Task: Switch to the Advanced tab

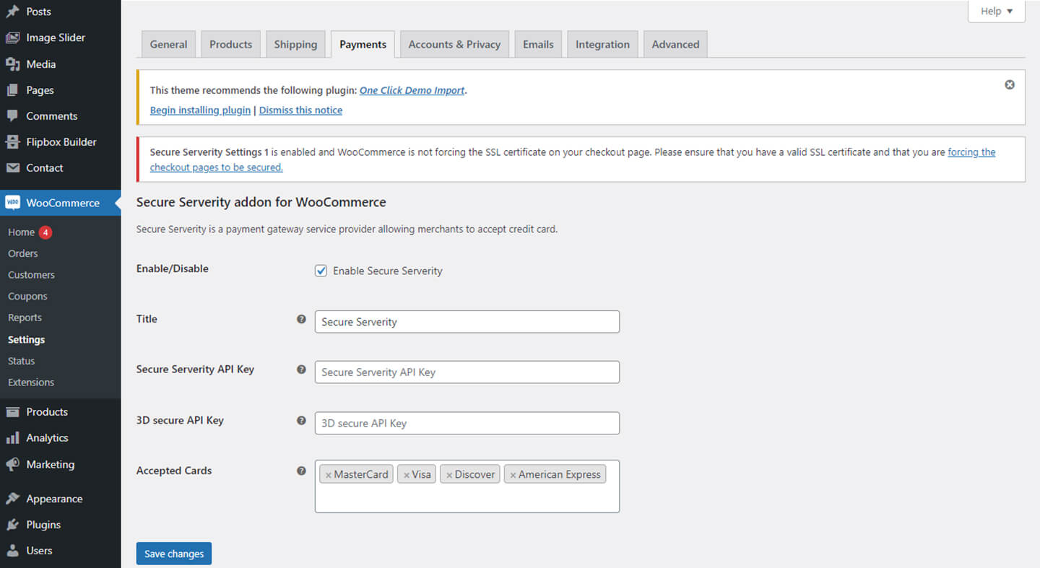Action: tap(675, 44)
